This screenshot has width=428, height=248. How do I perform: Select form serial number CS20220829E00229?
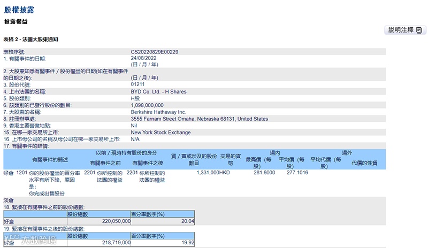155,52
